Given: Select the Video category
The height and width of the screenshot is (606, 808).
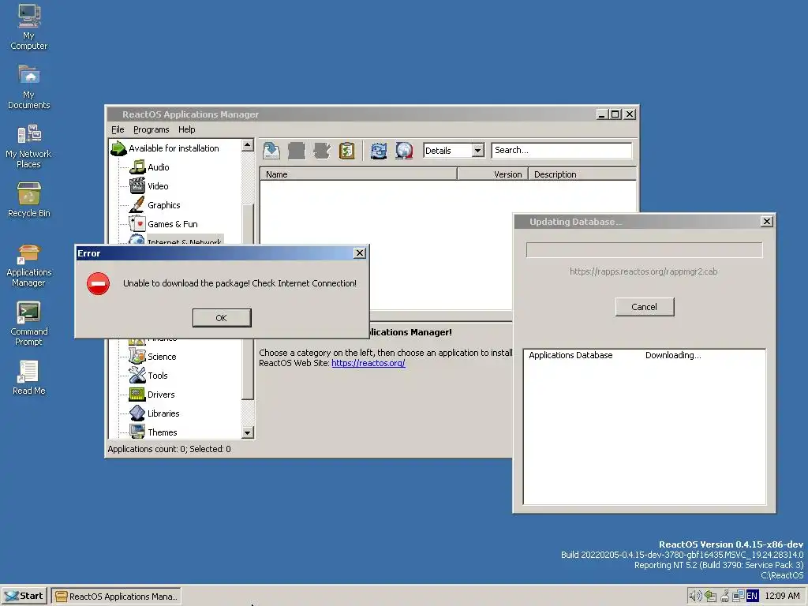Looking at the screenshot, I should tap(158, 186).
